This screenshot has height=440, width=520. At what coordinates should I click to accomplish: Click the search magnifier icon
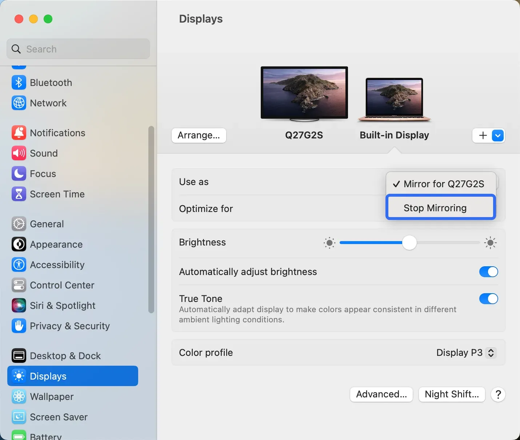(16, 49)
